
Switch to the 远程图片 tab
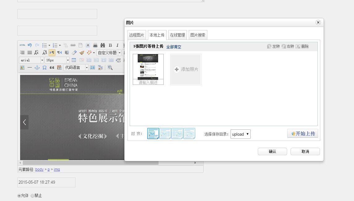click(136, 35)
